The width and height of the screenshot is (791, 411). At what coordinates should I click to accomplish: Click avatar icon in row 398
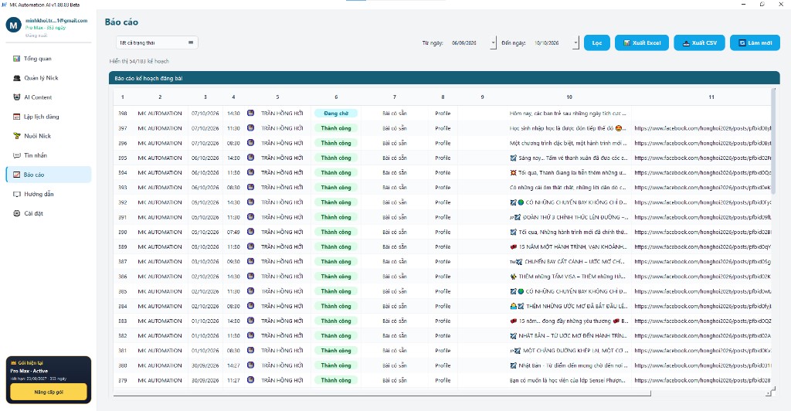[251, 113]
